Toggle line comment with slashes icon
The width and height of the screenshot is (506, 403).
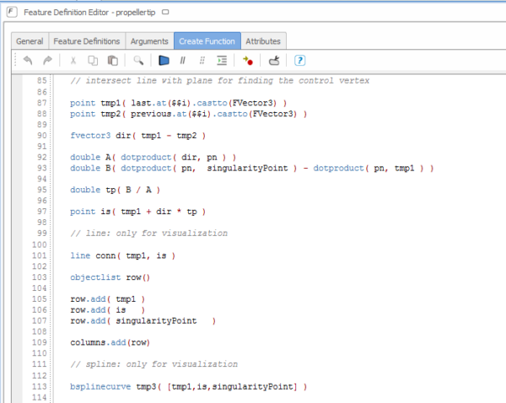coord(183,61)
